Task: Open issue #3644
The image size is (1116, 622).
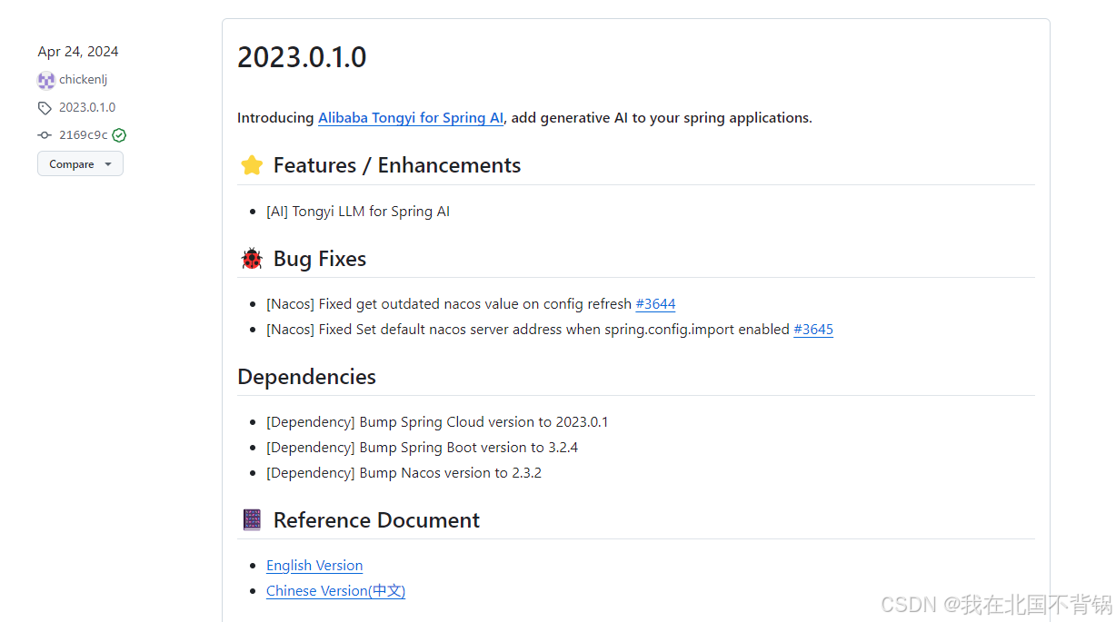Action: (x=655, y=304)
